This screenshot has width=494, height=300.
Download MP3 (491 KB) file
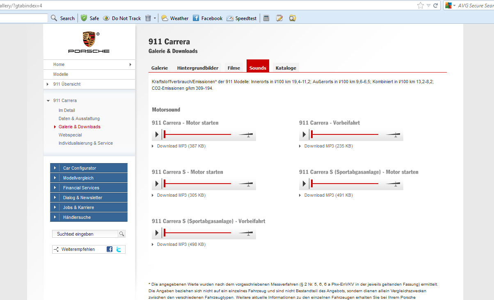[329, 195]
